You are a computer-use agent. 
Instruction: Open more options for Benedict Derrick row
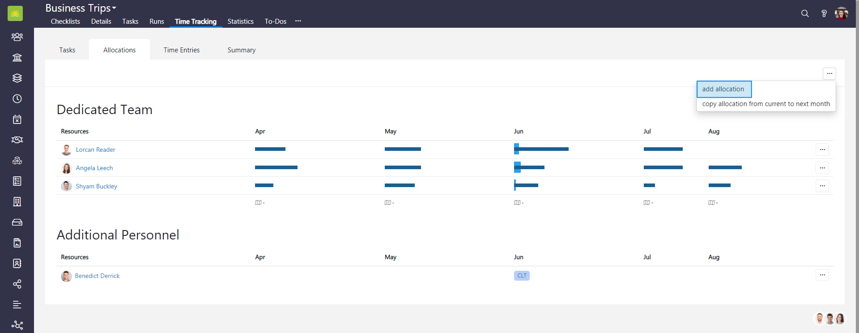[822, 275]
